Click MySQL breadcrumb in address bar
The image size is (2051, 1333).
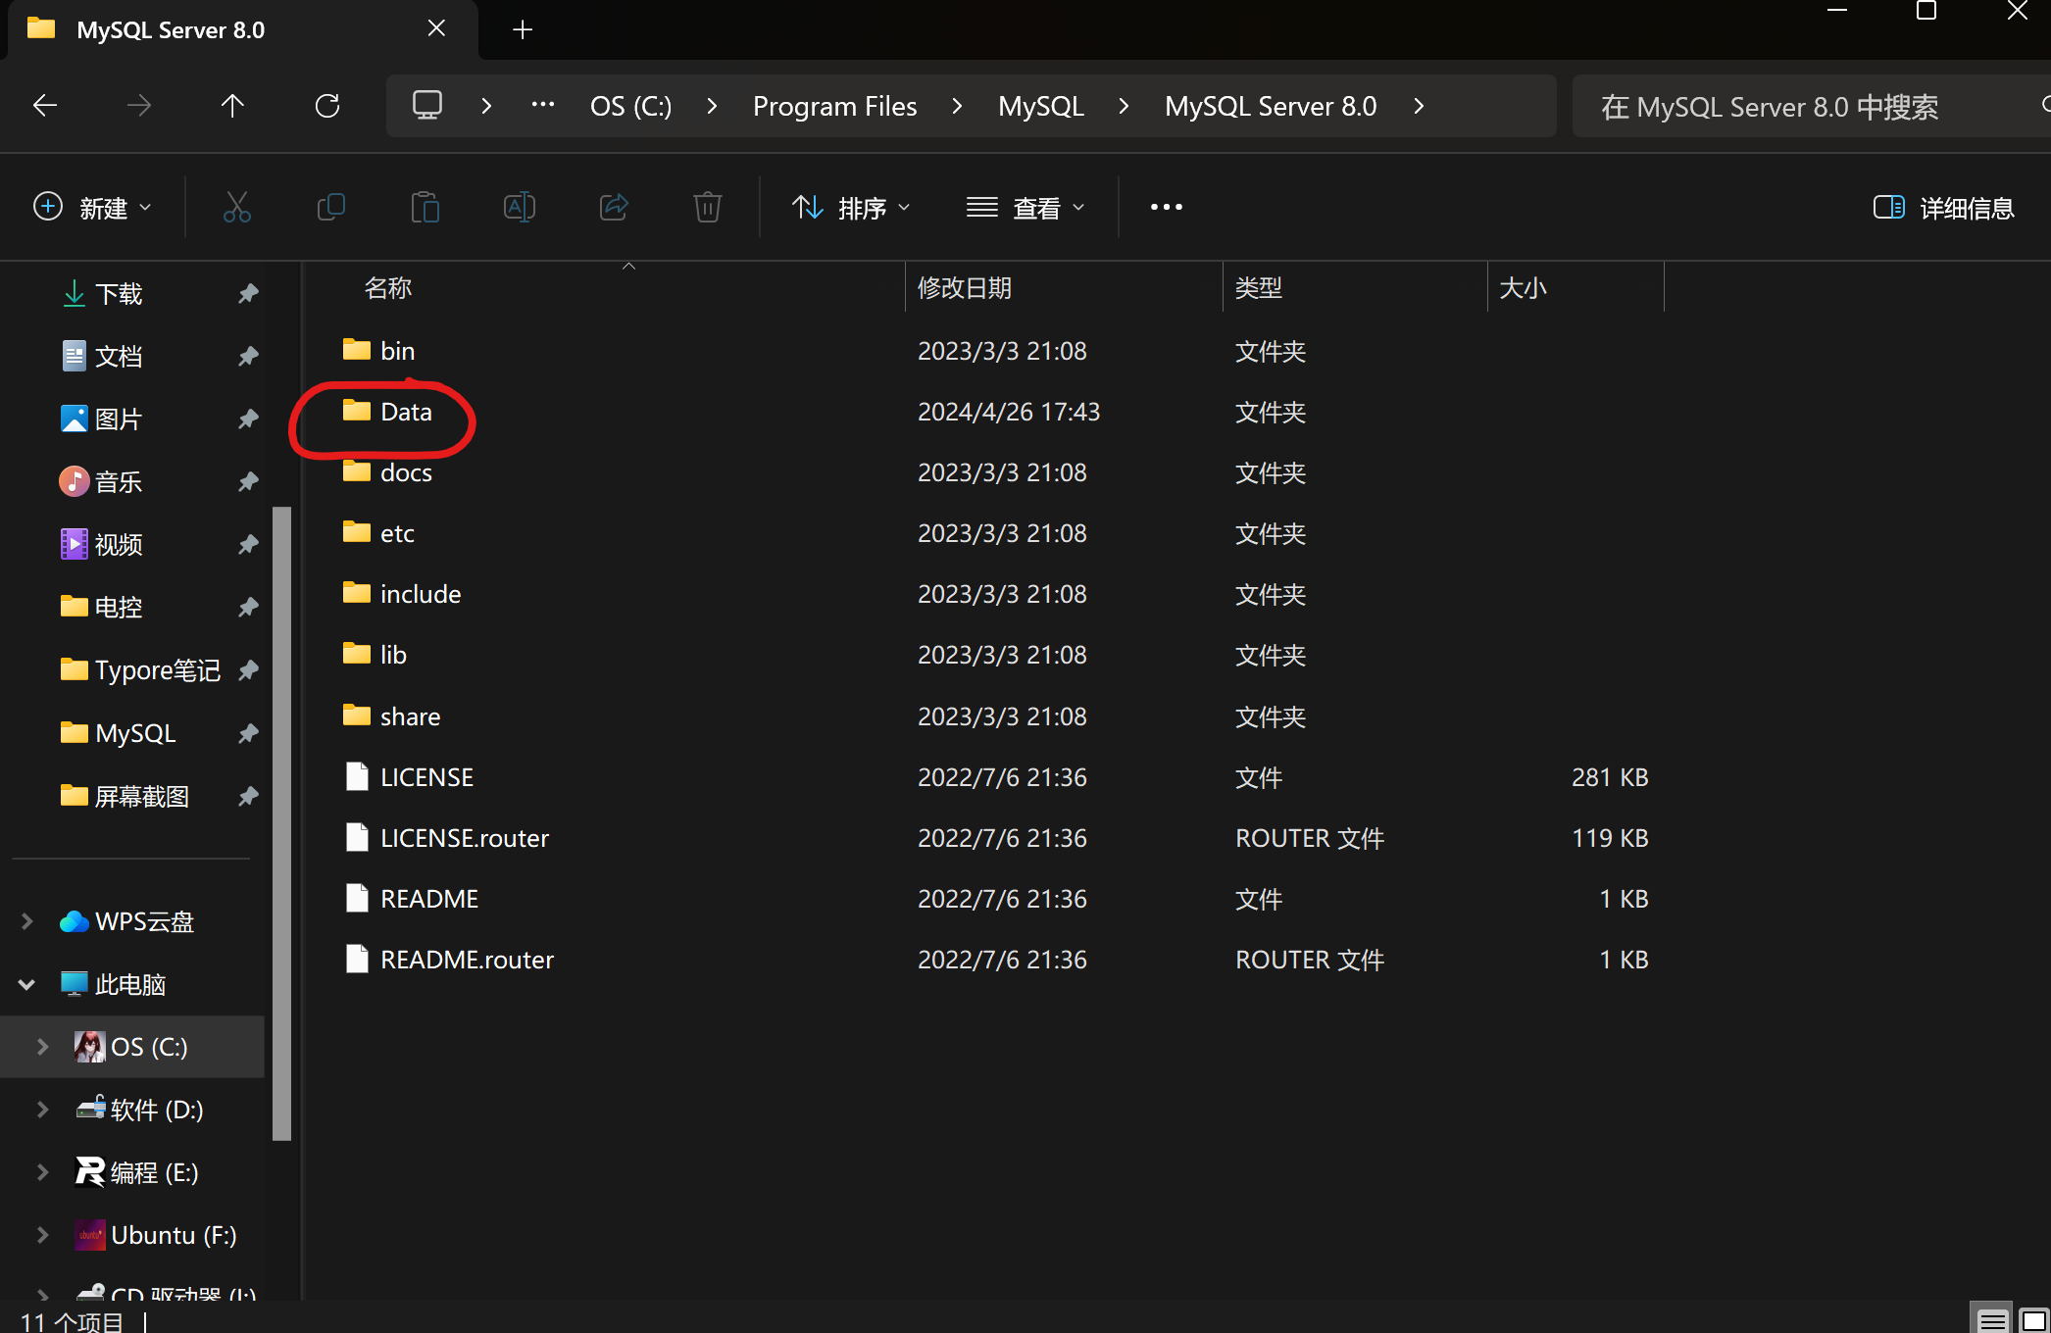[x=1041, y=106]
